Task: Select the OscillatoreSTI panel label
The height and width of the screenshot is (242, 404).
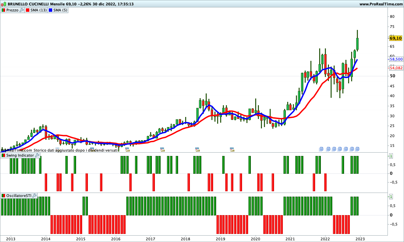Action: [x=19, y=196]
